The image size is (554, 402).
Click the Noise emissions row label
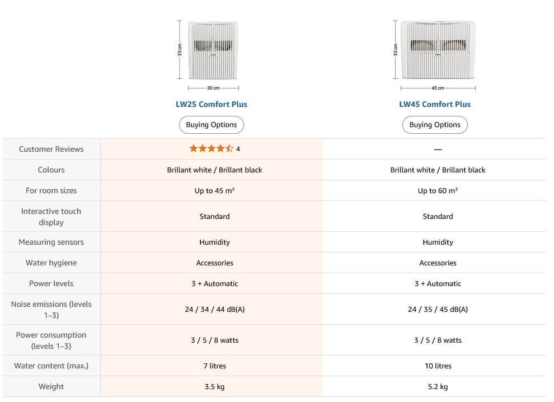click(51, 310)
